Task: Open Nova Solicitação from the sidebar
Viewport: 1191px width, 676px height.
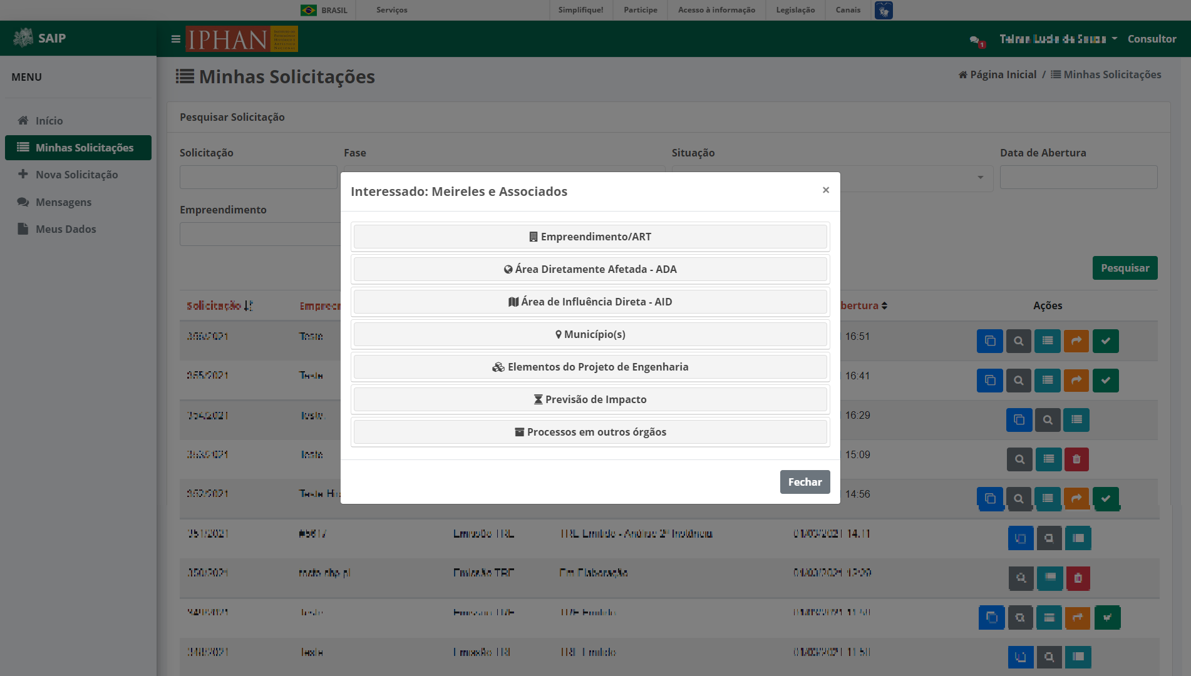Action: pyautogui.click(x=78, y=175)
